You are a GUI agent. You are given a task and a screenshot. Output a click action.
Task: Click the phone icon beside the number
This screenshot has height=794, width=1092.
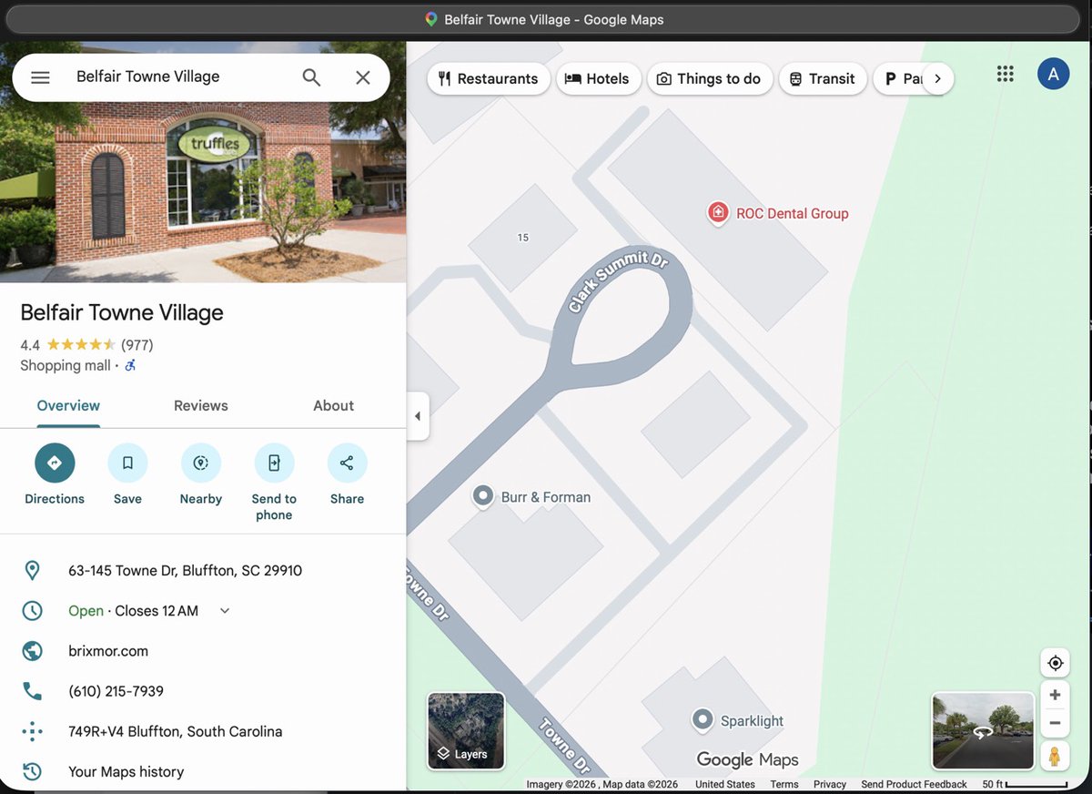point(32,691)
